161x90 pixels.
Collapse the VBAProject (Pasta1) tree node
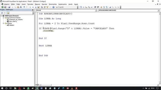(x=1, y=16)
